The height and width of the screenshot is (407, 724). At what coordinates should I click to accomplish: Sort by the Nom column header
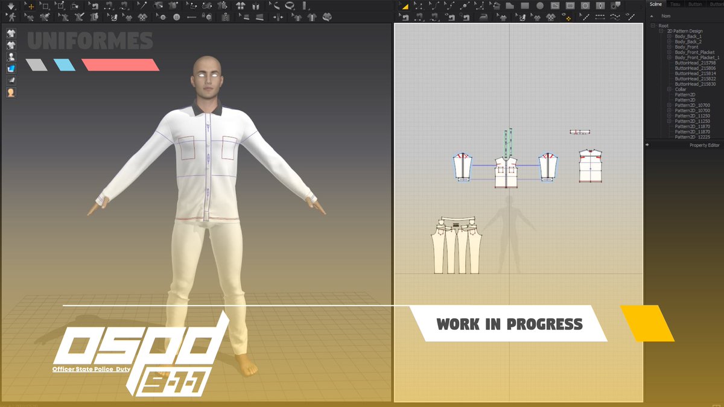[665, 16]
